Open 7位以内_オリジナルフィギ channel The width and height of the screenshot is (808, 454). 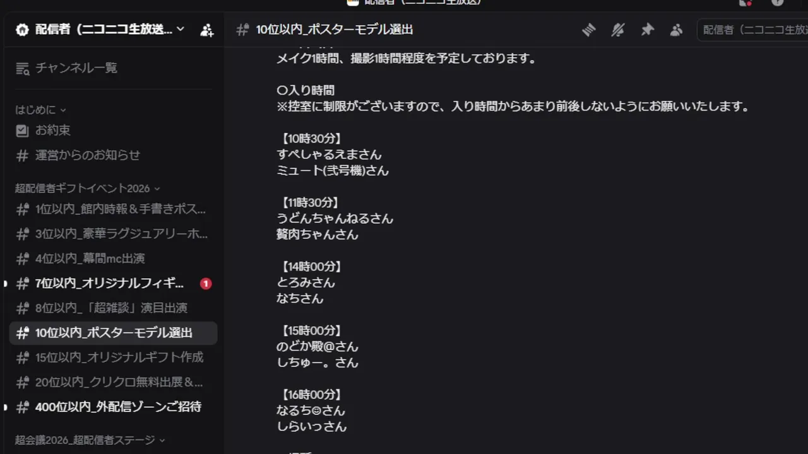click(114, 283)
